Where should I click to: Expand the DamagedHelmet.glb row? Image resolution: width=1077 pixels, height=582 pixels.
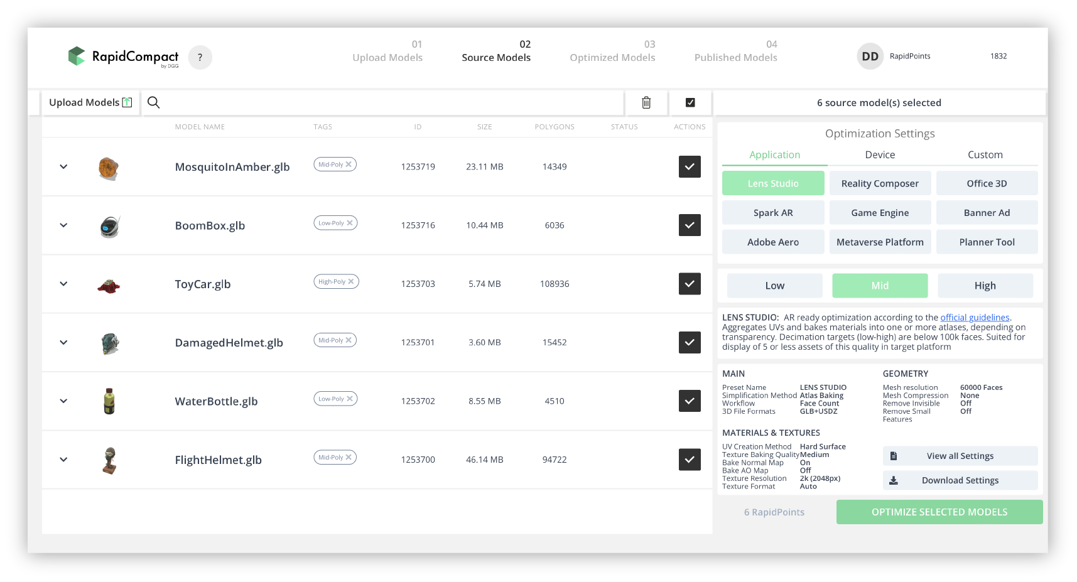pyautogui.click(x=63, y=342)
